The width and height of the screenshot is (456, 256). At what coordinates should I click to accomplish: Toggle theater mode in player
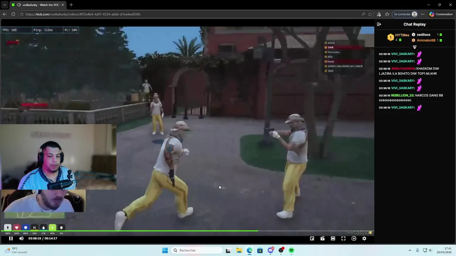(333, 239)
